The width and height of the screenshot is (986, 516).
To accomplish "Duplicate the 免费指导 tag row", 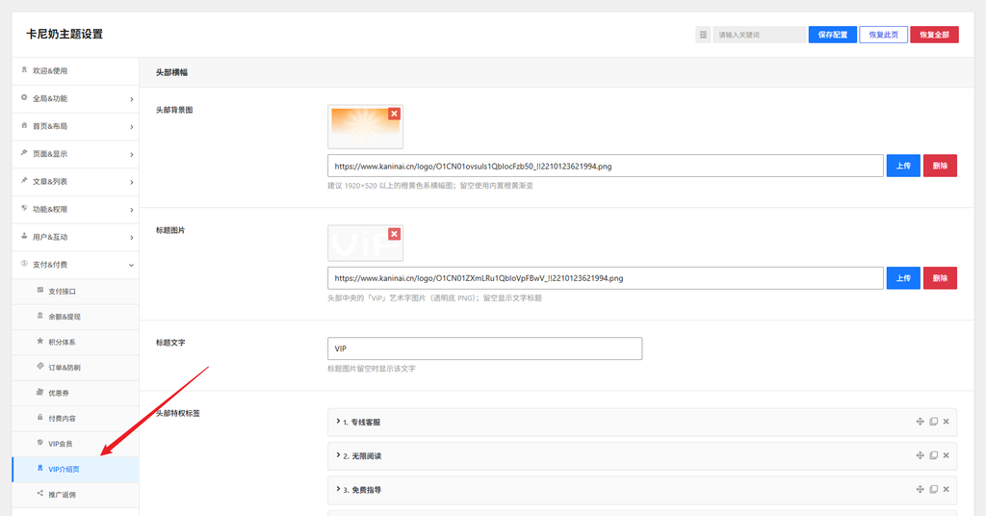I will 933,490.
